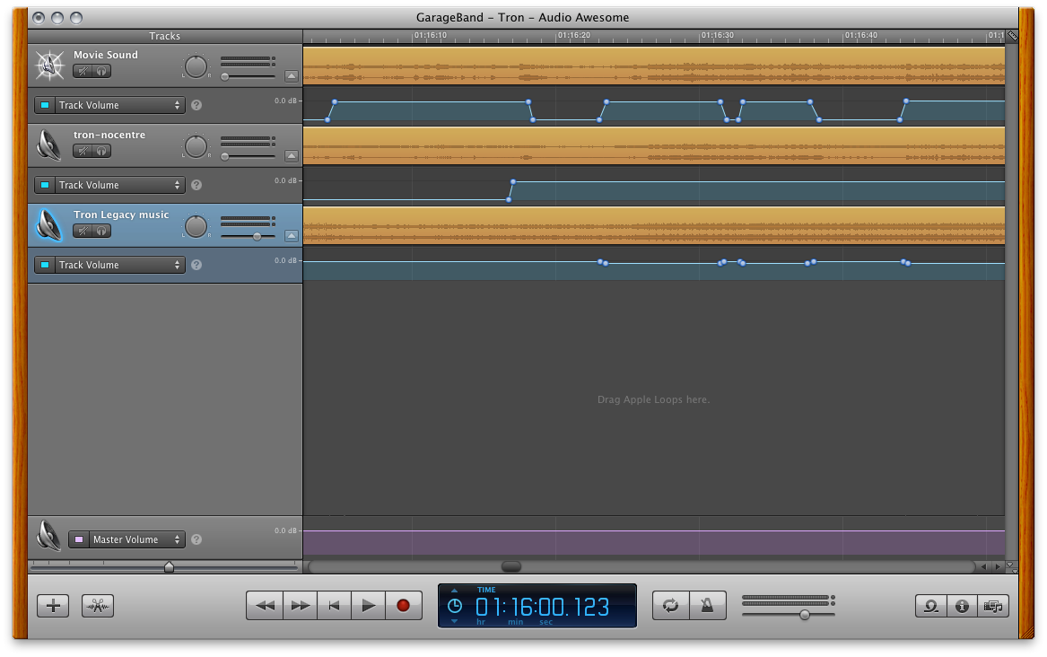Mute the tron-nocentre track
Viewport: 1047px width, 657px height.
tap(83, 151)
